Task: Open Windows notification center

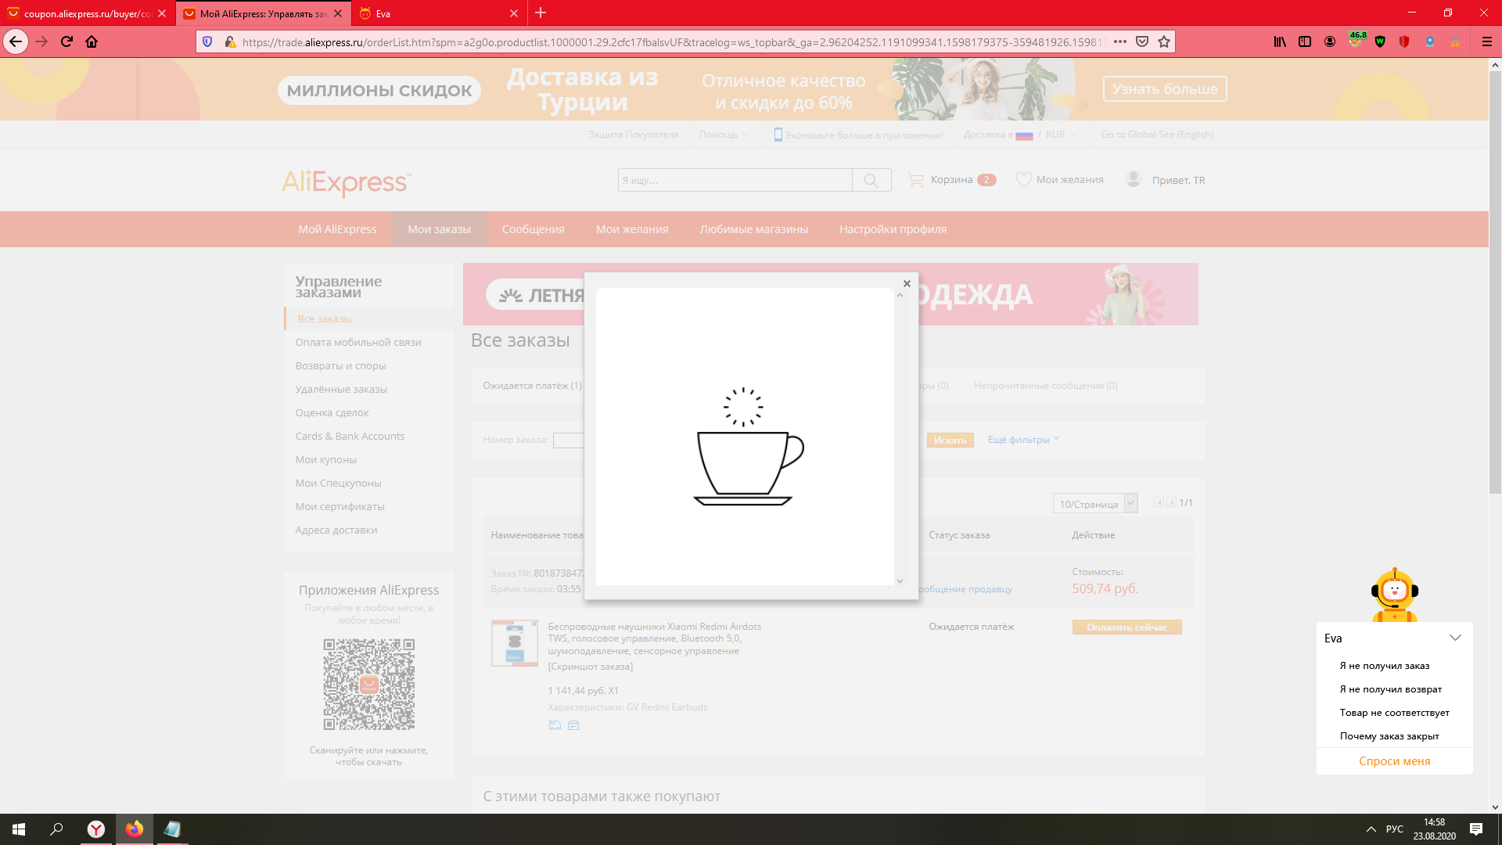Action: click(1476, 829)
